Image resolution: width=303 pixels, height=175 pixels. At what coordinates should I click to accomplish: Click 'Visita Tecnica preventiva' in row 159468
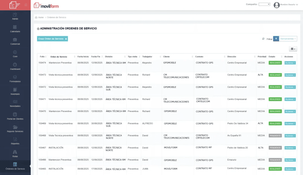coord(61,136)
